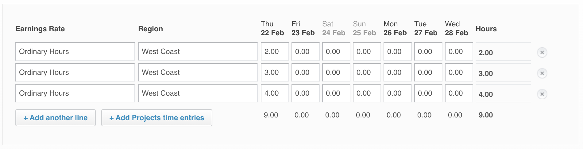Focus Fri 23 Feb field in first row
Viewport: 583px width, 149px height.
click(305, 52)
